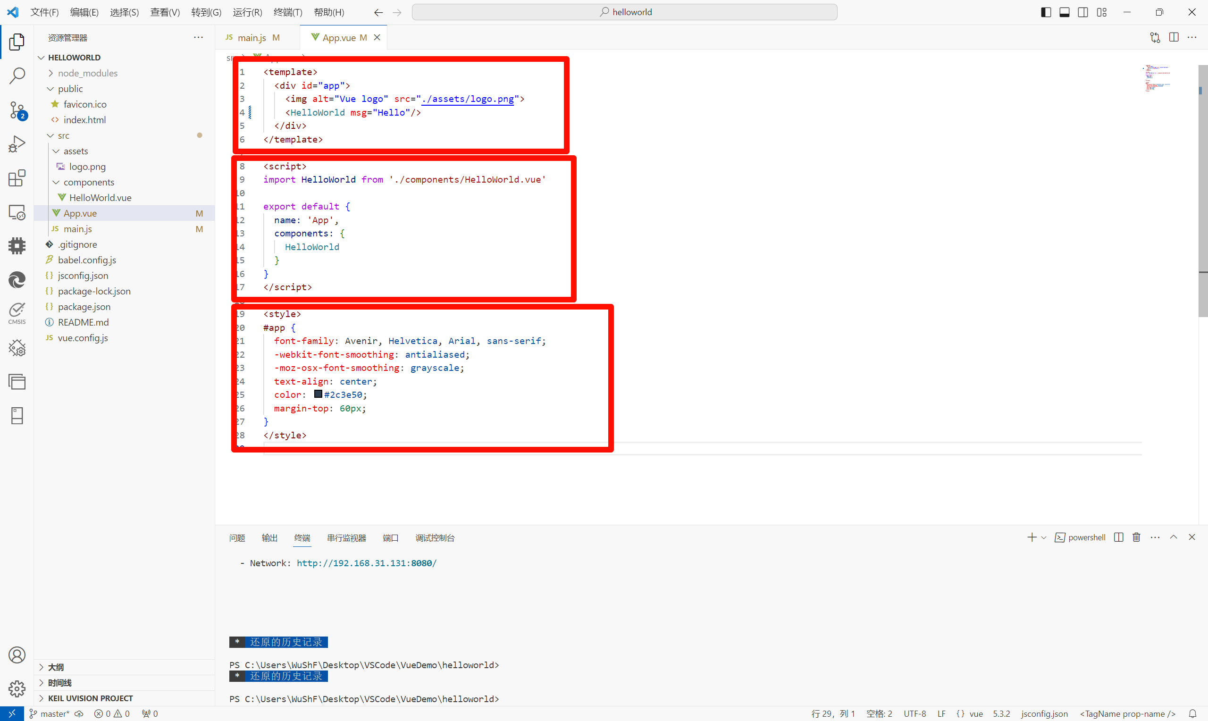Toggle secondary side bar visibility

(x=1082, y=12)
